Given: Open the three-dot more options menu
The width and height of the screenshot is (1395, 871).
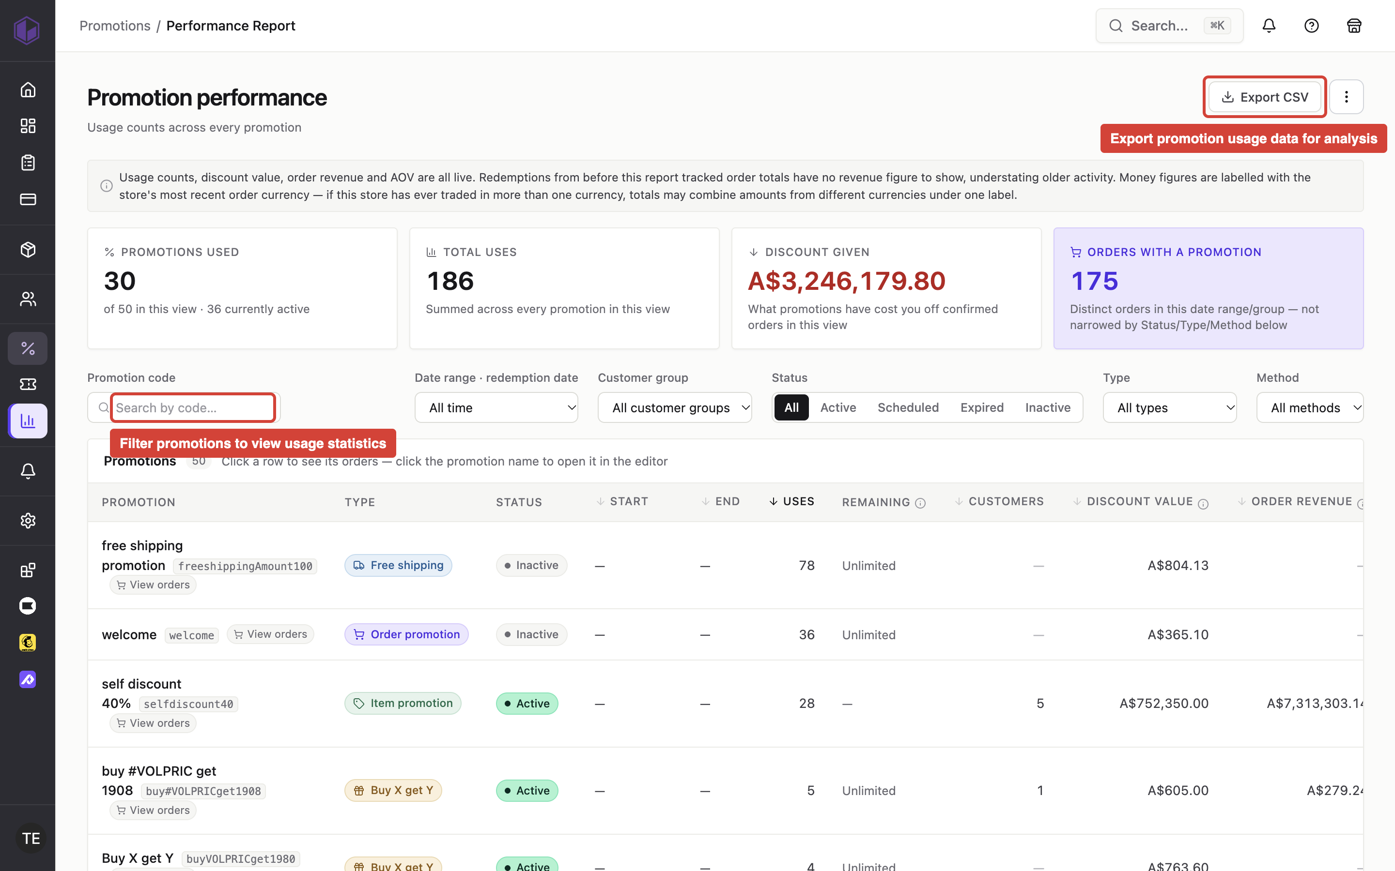Looking at the screenshot, I should tap(1347, 97).
